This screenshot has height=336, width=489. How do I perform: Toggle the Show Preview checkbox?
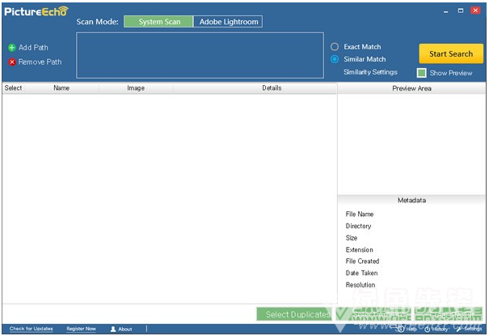(x=422, y=73)
